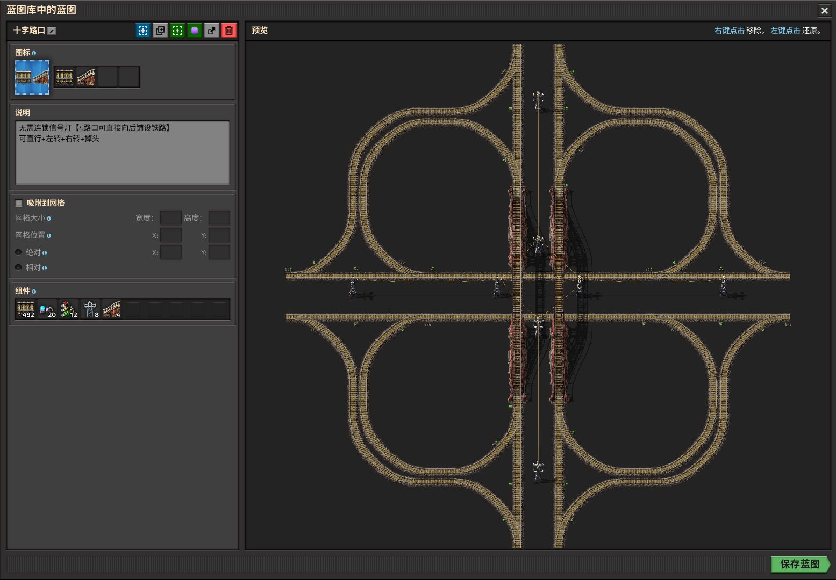Select the straight rail icon slot under 图标
Viewport: 836px width, 580px height.
65,77
